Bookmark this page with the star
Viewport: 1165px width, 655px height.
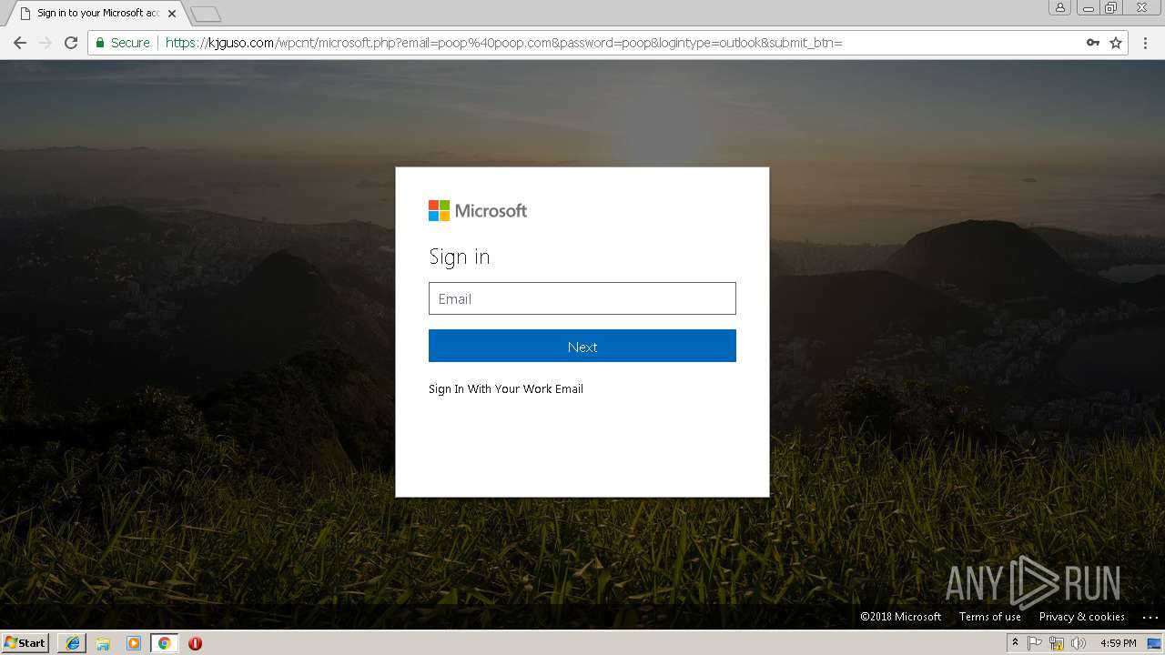(1116, 43)
